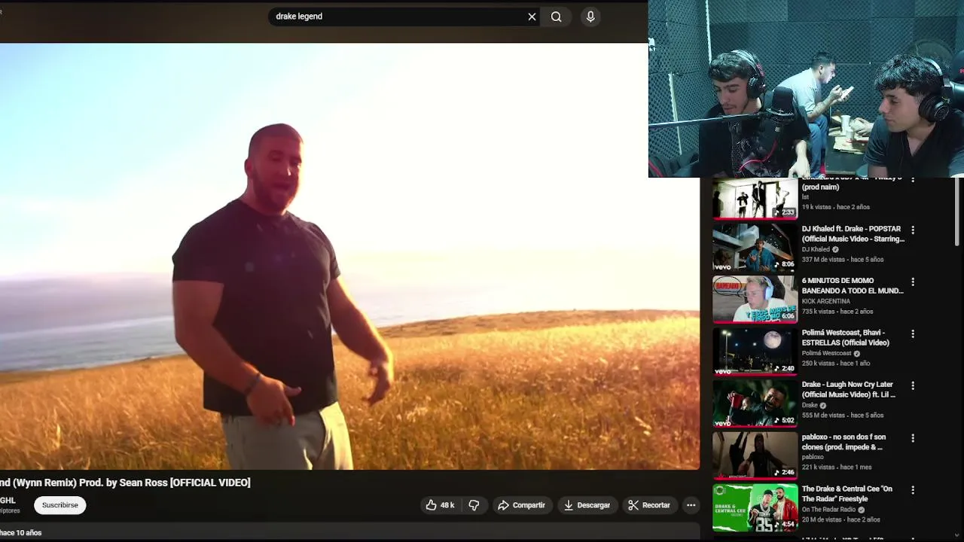Open the Drake channel name under Laugh Now Cry Later
Screen dimensions: 964x542
[x=810, y=405]
